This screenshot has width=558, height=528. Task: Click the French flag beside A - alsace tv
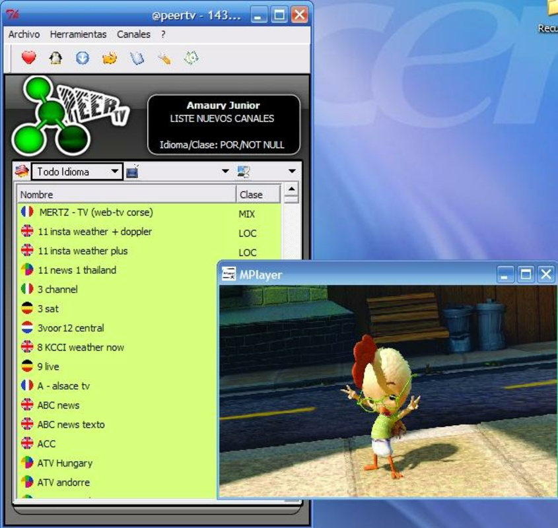27,385
